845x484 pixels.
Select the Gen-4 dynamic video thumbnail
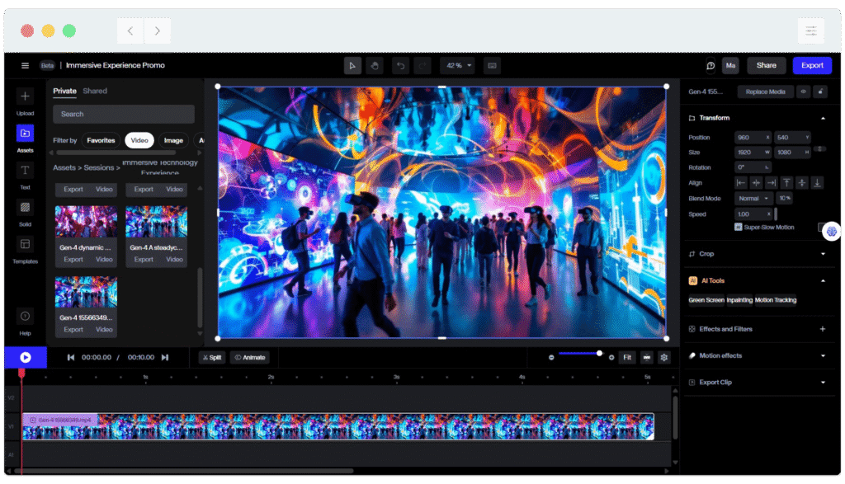(85, 221)
